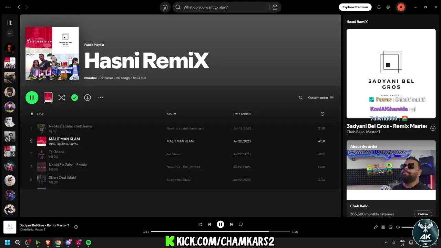Open Friend Activity icon
The height and width of the screenshot is (248, 441).
[x=388, y=7]
